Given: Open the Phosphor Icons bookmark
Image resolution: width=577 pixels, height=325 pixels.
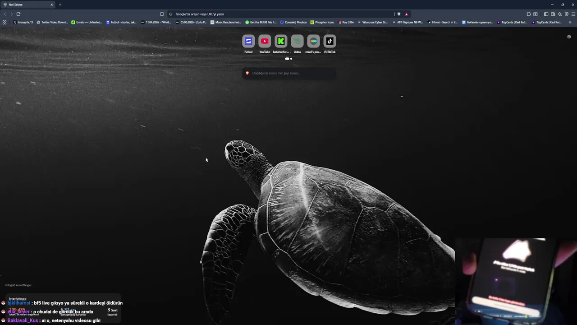Looking at the screenshot, I should 322,22.
